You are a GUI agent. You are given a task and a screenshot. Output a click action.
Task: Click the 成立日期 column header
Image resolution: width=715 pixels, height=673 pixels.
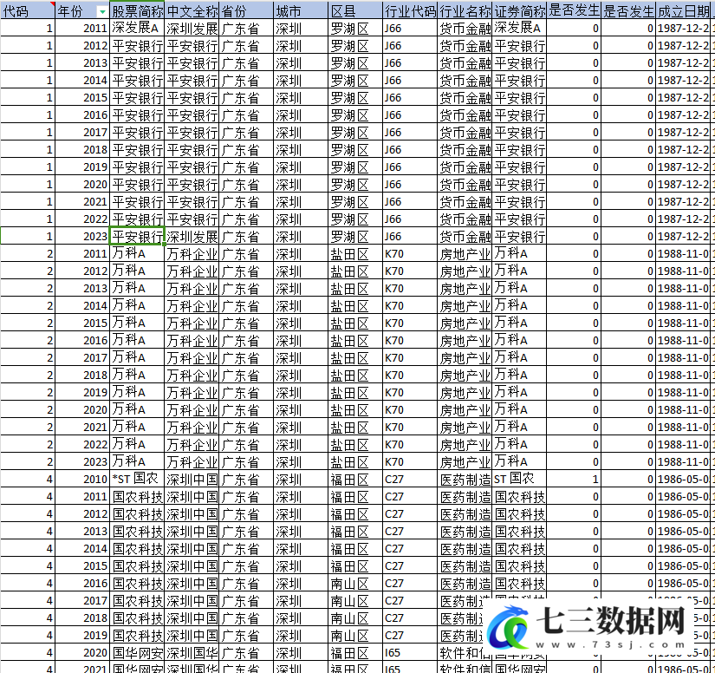pos(684,11)
